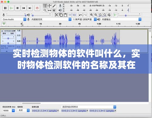152x118 pixels.
Task: Adjust the track gain slider
Action: pos(8,38)
